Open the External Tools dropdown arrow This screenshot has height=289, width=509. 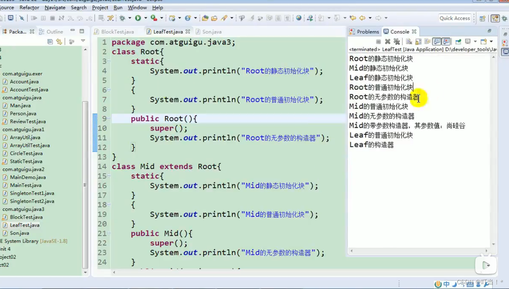tap(162, 18)
